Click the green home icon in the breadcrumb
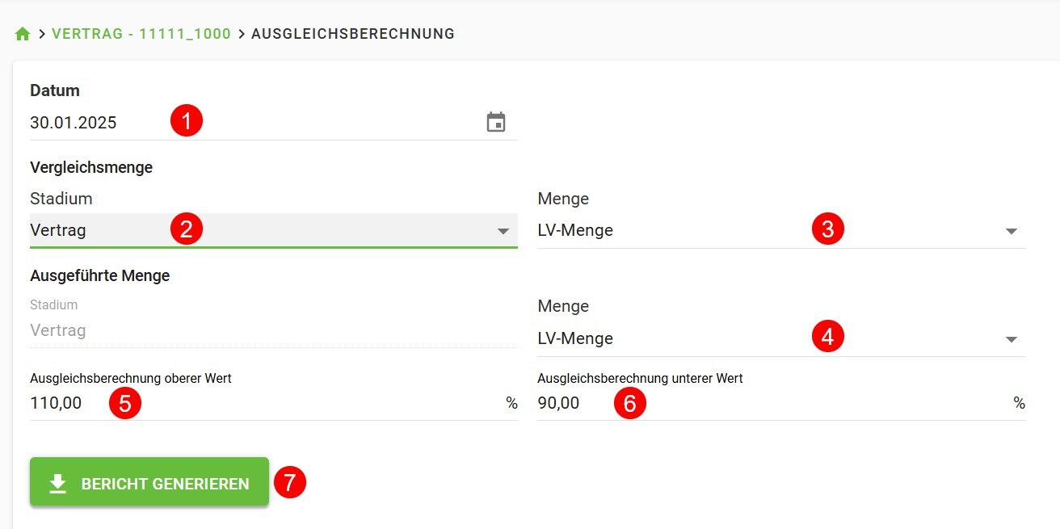Viewport: 1060px width, 529px height. pyautogui.click(x=22, y=33)
